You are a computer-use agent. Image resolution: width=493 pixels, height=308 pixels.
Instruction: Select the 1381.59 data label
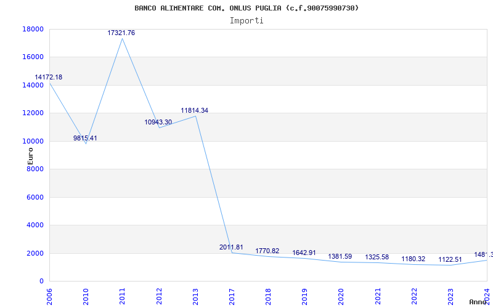(x=340, y=256)
